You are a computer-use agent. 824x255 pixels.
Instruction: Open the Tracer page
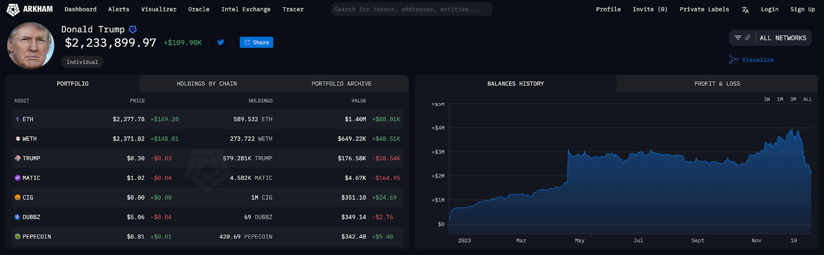293,9
